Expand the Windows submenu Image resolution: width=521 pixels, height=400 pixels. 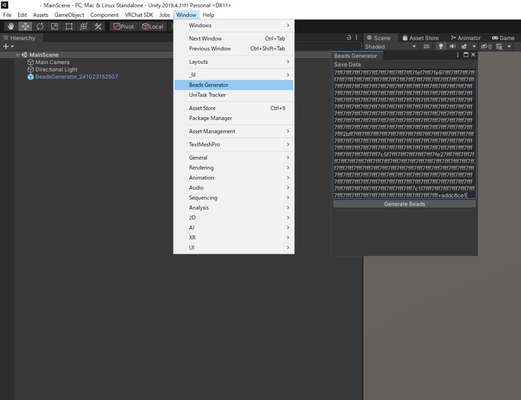(234, 25)
